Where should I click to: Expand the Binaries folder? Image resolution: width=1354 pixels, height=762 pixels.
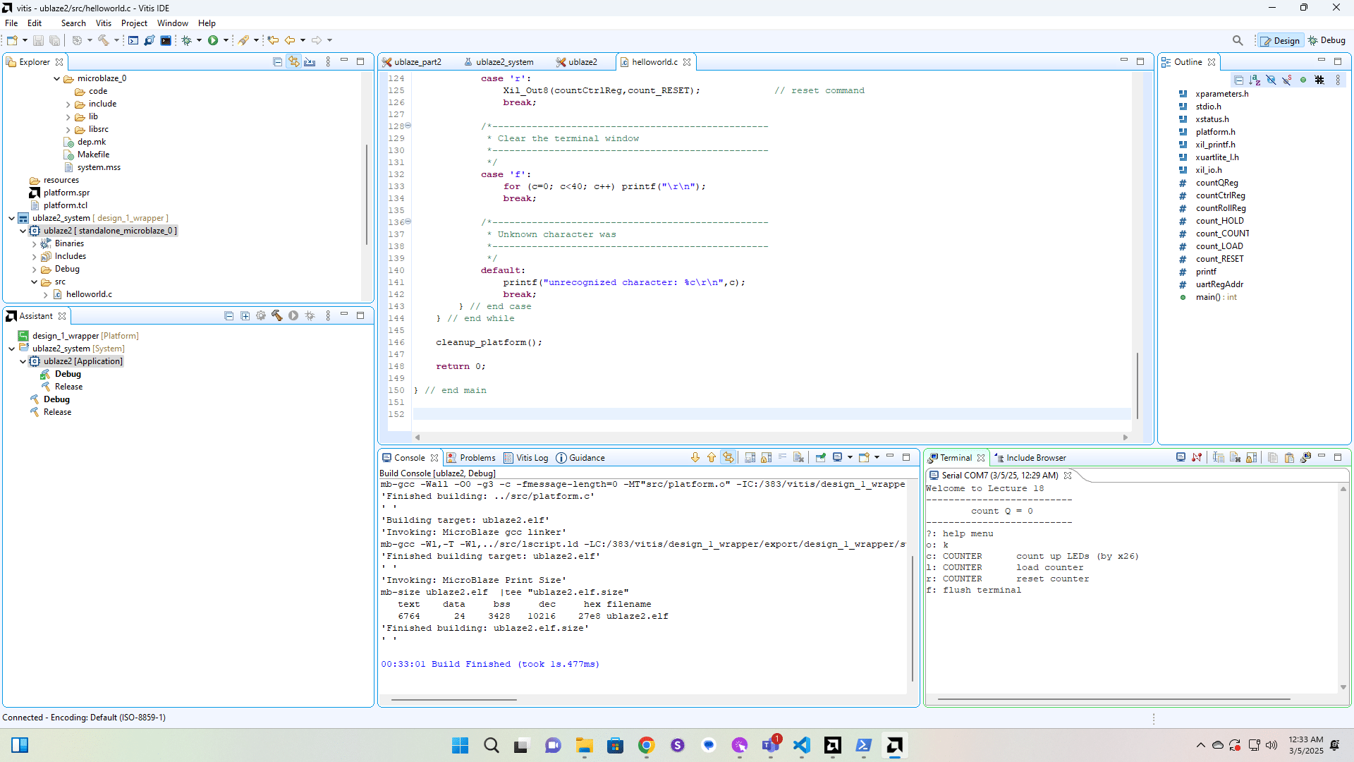[35, 243]
